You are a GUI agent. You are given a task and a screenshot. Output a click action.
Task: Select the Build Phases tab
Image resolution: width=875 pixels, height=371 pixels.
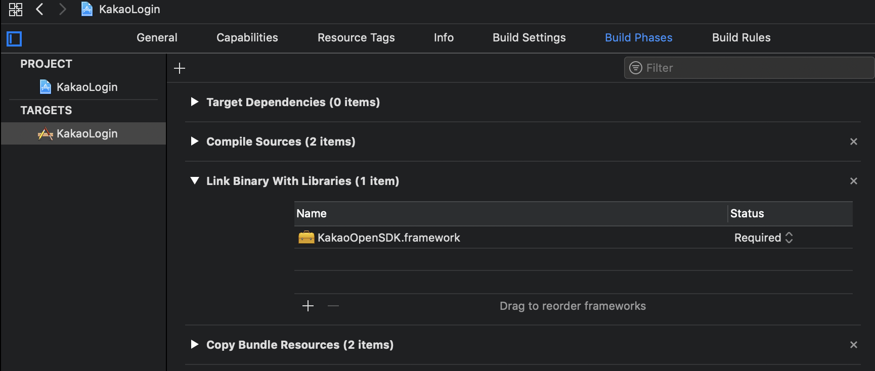click(x=639, y=37)
